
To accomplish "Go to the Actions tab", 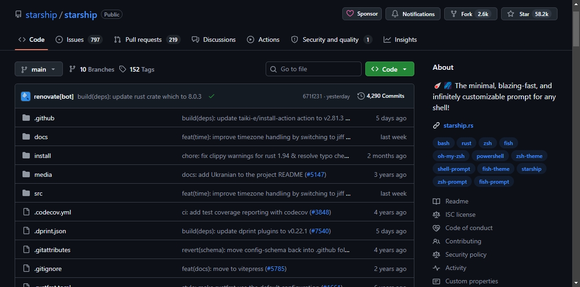I will click(263, 39).
